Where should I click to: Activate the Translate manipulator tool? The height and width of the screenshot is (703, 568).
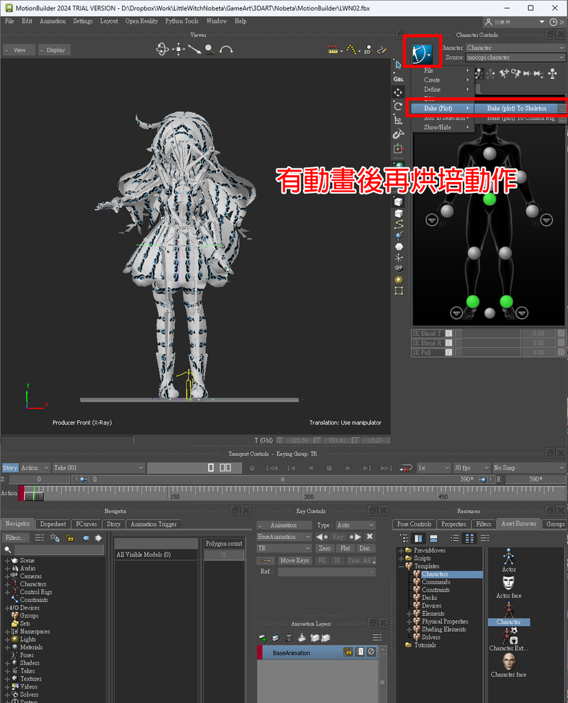[x=398, y=93]
